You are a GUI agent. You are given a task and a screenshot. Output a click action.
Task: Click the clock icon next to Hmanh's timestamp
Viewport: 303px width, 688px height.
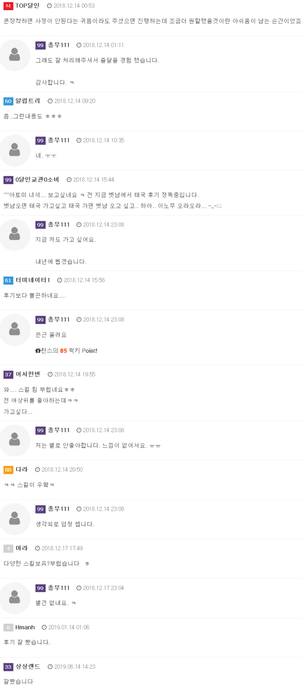pyautogui.click(x=44, y=627)
